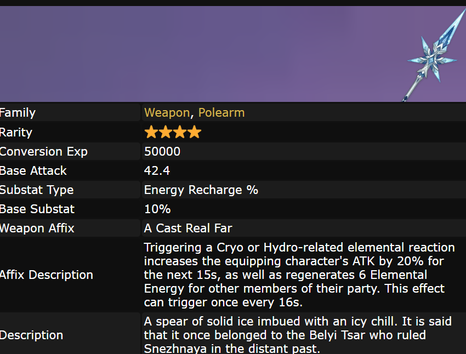This screenshot has height=354, width=466.
Task: Select the 'Conversion Exp' label
Action: pos(44,151)
